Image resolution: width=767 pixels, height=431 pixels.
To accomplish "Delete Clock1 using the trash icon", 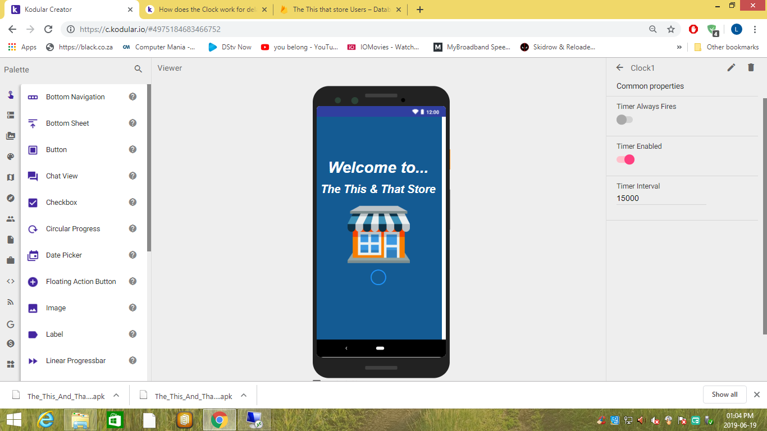I will click(751, 67).
